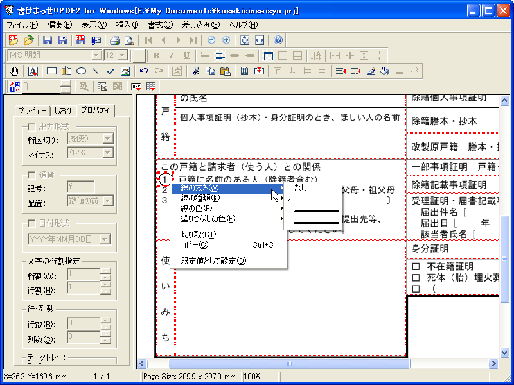Open the 配置 数値の前 dropdown
Image resolution: width=514 pixels, height=385 pixels.
point(107,201)
